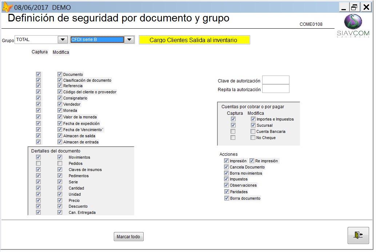Enable Modifica Cuenta Bancaria checkbox
Screen dimensions: 376x252
coord(253,131)
